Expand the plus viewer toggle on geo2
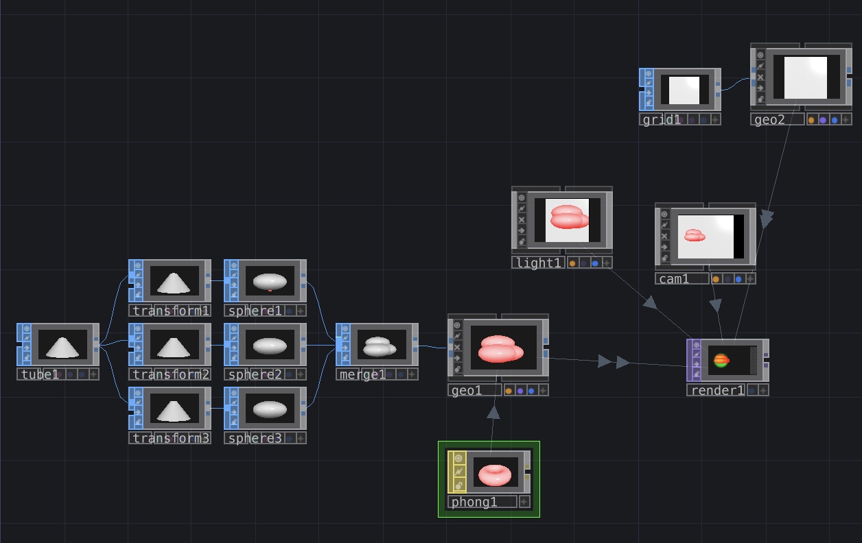The width and height of the screenshot is (862, 543). coord(846,120)
